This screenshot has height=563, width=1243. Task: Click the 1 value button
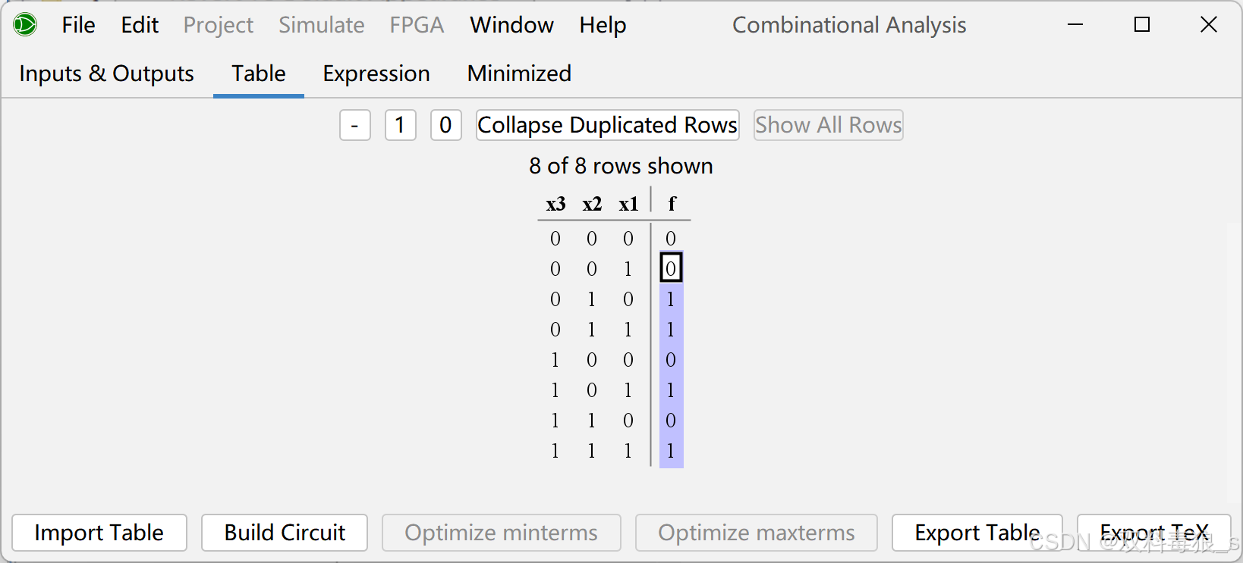coord(400,125)
